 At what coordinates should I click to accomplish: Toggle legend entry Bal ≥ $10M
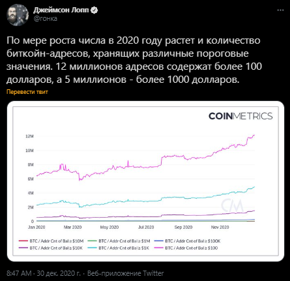[x=51, y=241]
